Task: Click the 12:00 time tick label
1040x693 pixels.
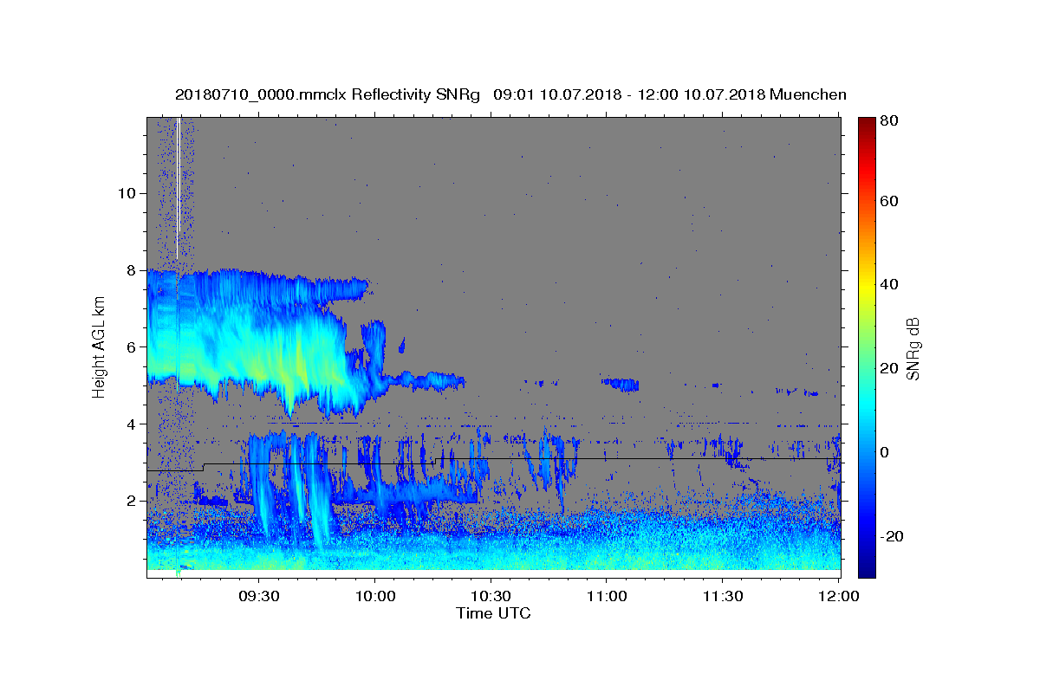Action: click(838, 598)
